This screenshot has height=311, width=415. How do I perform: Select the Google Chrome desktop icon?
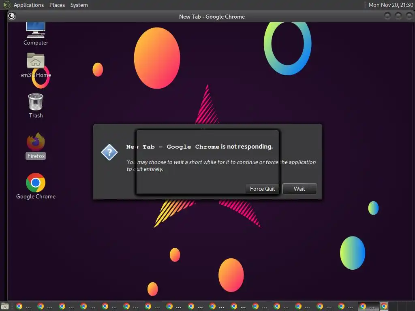point(36,186)
